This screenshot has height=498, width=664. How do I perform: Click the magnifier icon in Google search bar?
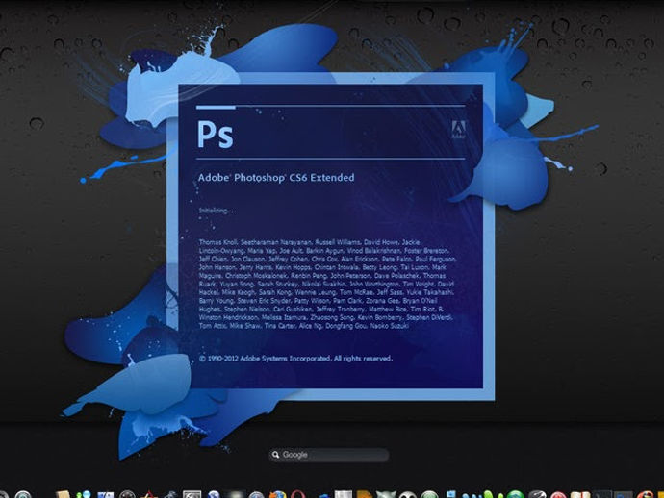[275, 455]
